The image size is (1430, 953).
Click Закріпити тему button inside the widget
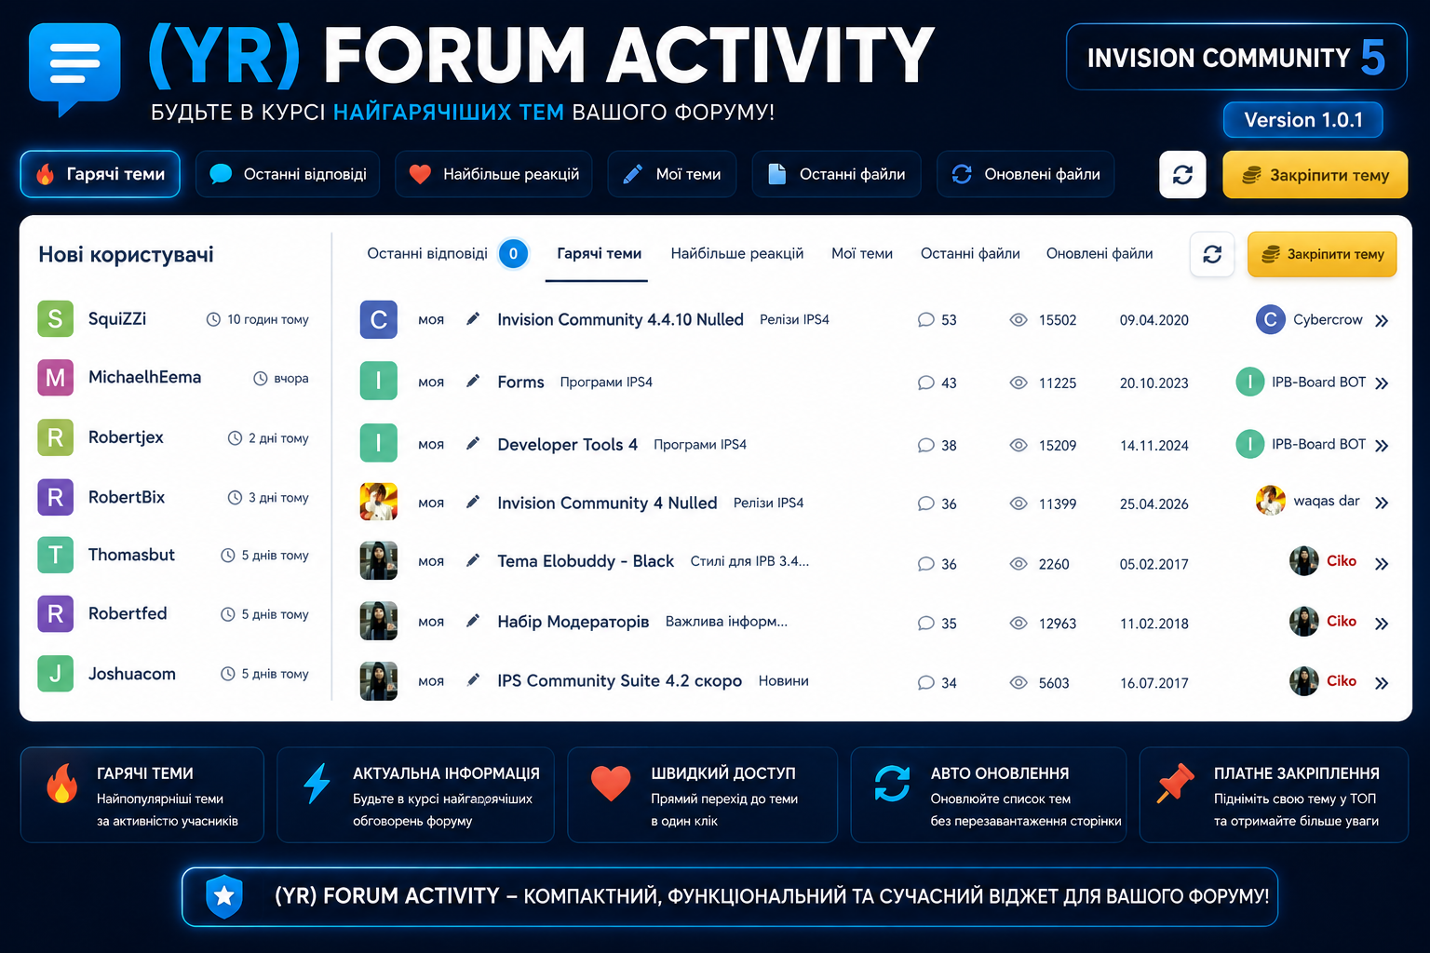point(1322,254)
